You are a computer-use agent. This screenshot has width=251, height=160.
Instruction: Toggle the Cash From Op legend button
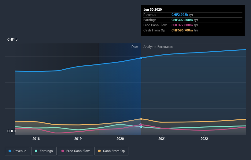(111, 151)
